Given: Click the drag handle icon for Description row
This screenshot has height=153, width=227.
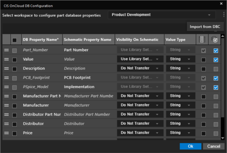Looking at the screenshot, I should 7,69.
